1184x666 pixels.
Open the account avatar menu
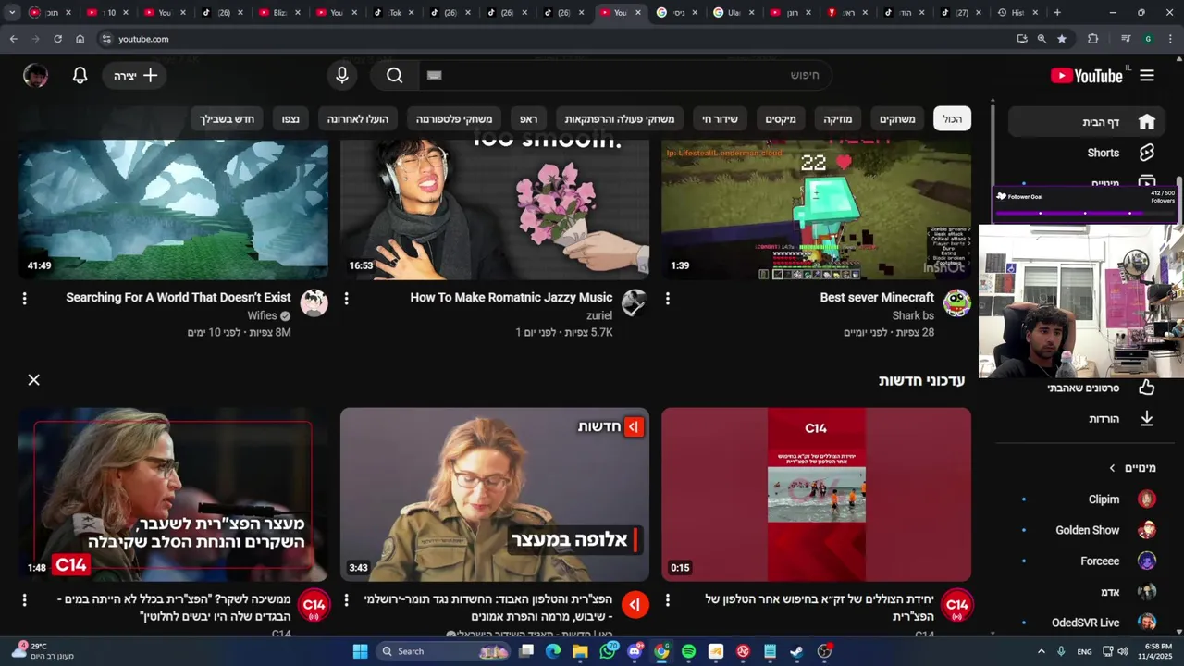click(35, 76)
